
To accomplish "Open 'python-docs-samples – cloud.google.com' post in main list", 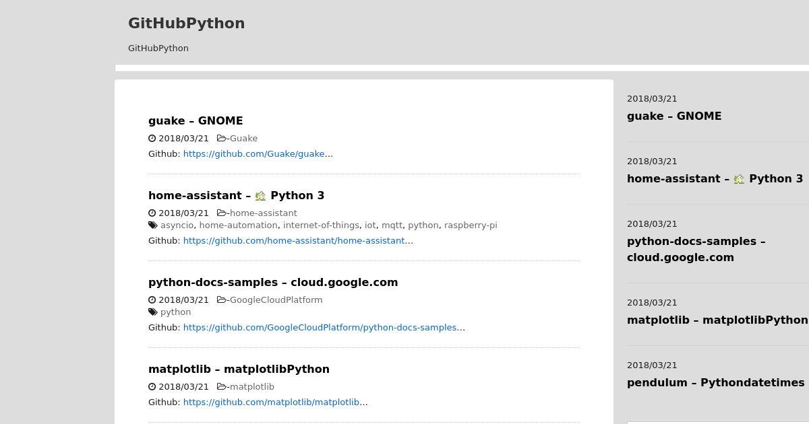I will point(273,283).
